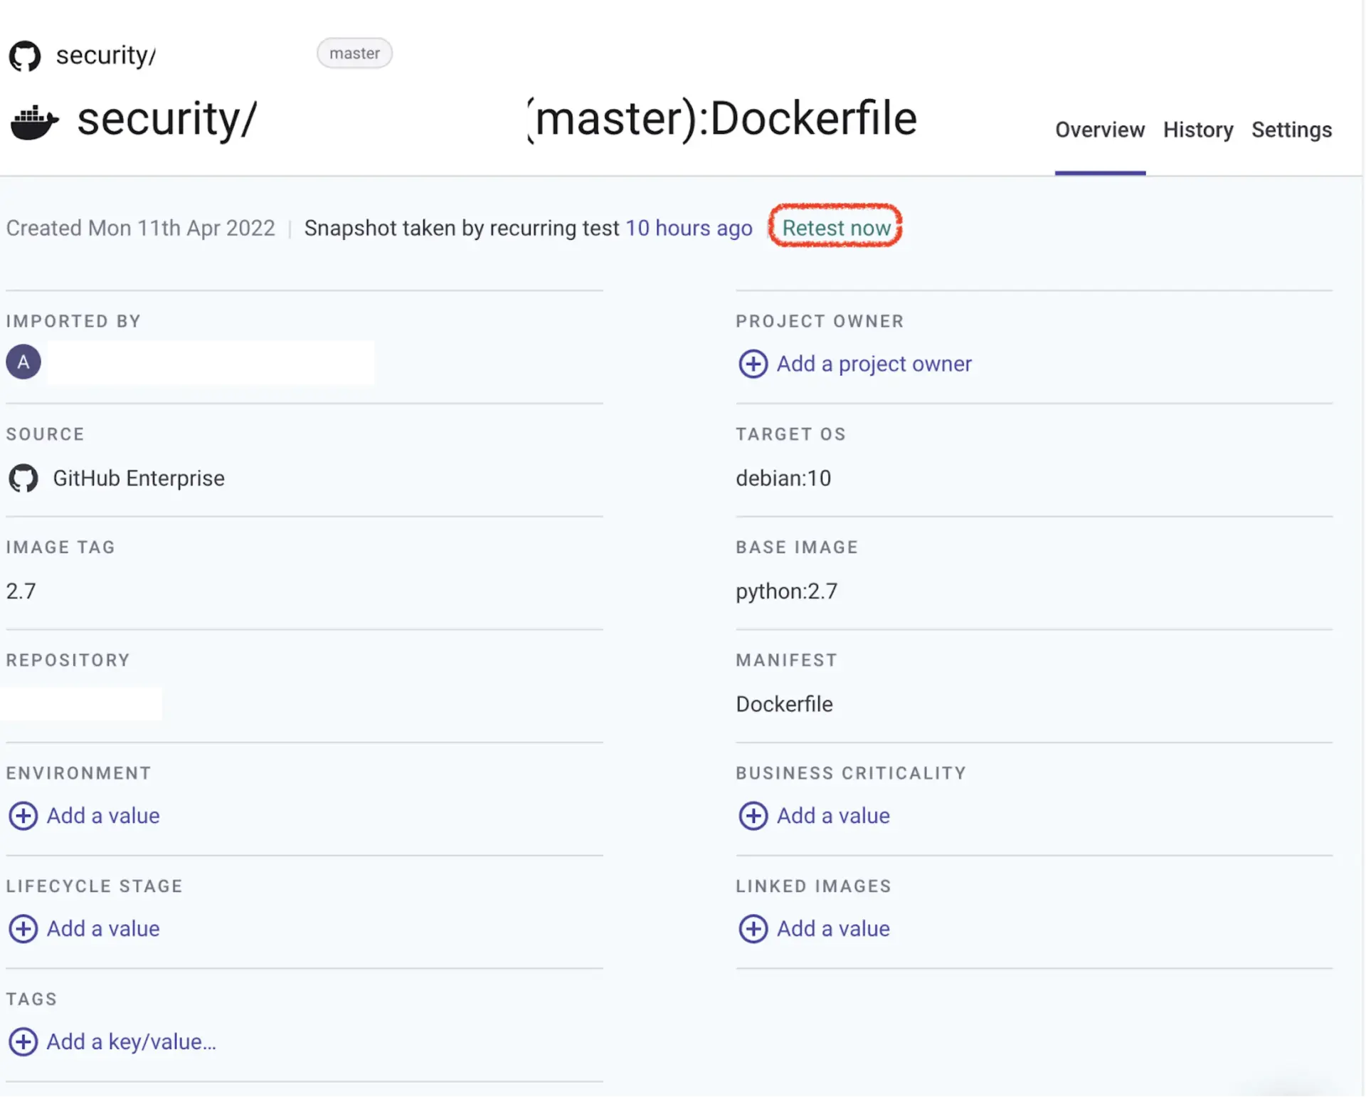Click the plus icon under Environment
Viewport: 1366px width, 1097px height.
(23, 816)
